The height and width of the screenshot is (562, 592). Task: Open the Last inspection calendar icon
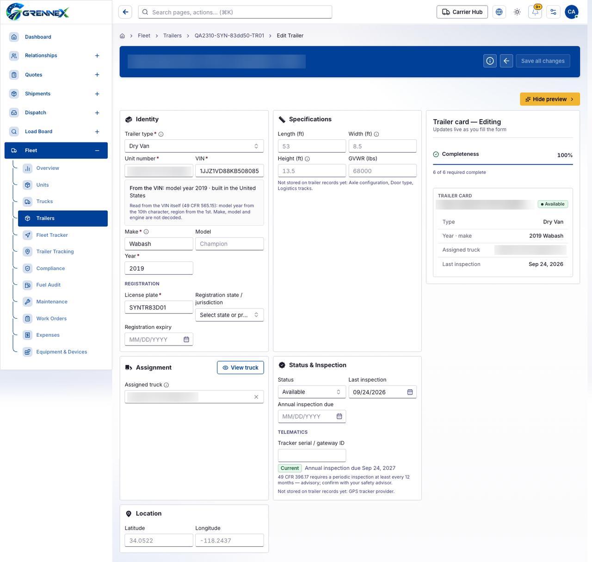(410, 392)
